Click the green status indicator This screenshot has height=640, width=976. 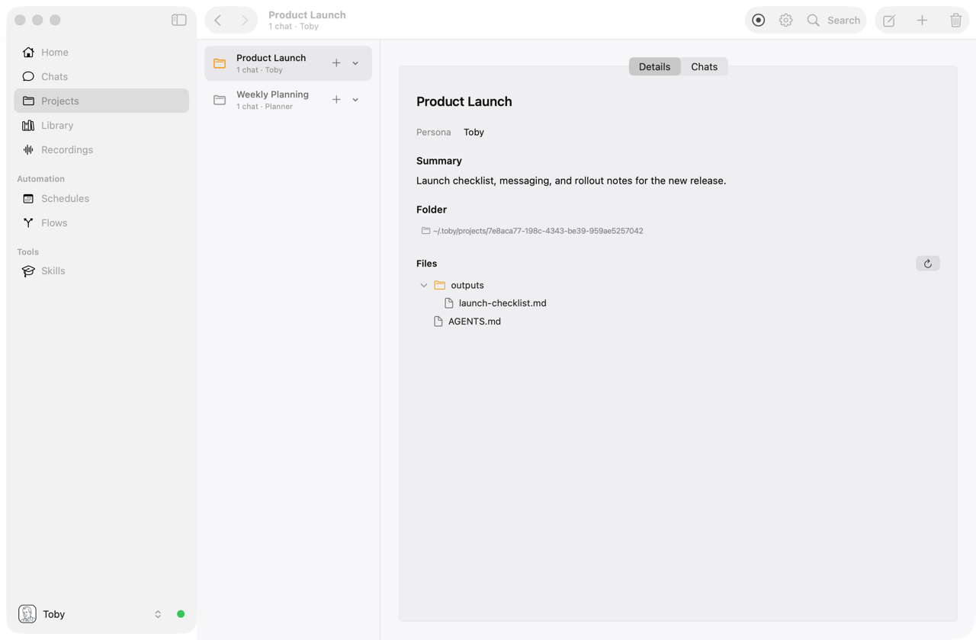(x=181, y=614)
